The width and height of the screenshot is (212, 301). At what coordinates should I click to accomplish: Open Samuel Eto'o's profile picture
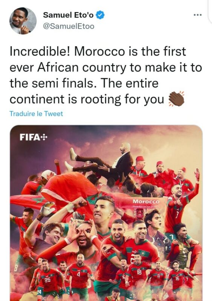(23, 21)
